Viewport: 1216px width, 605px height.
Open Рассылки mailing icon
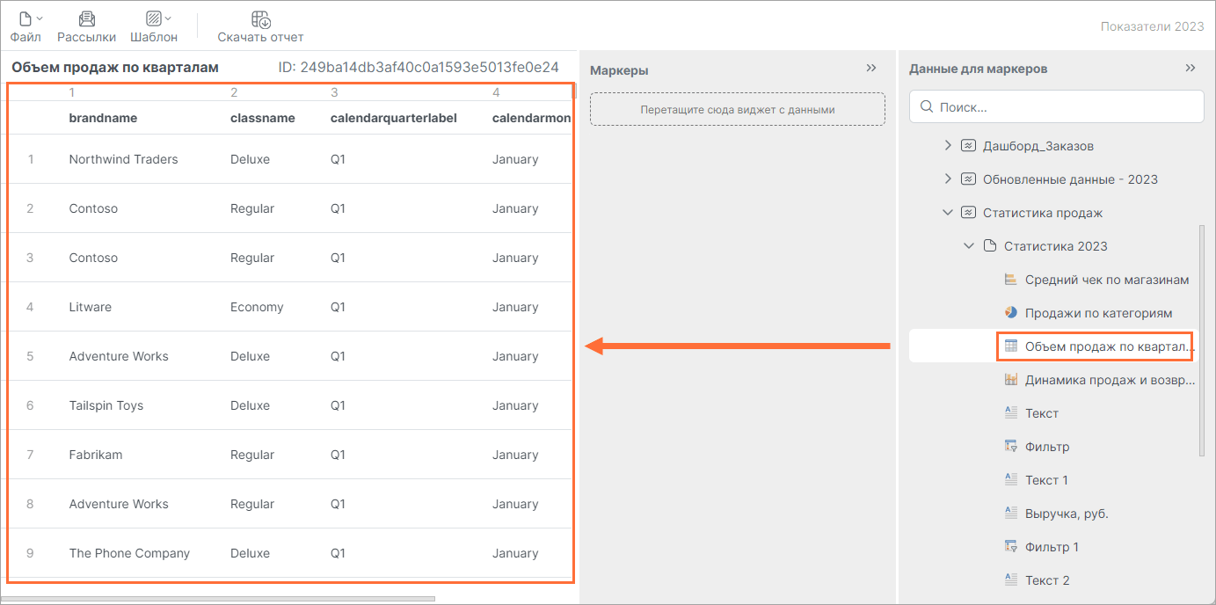(86, 18)
